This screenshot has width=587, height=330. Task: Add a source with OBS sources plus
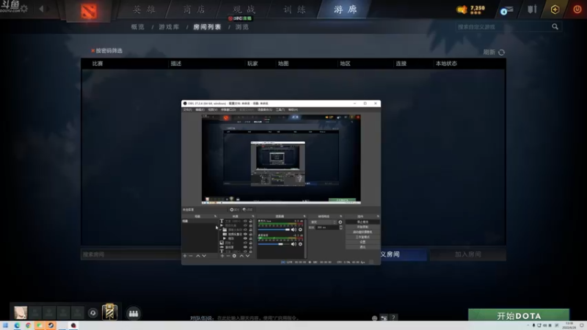[x=222, y=256]
